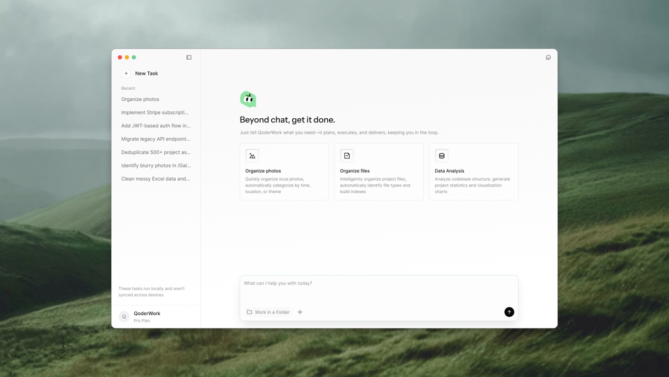Open the feedback smiley icon at top right
669x377 pixels.
[548, 57]
